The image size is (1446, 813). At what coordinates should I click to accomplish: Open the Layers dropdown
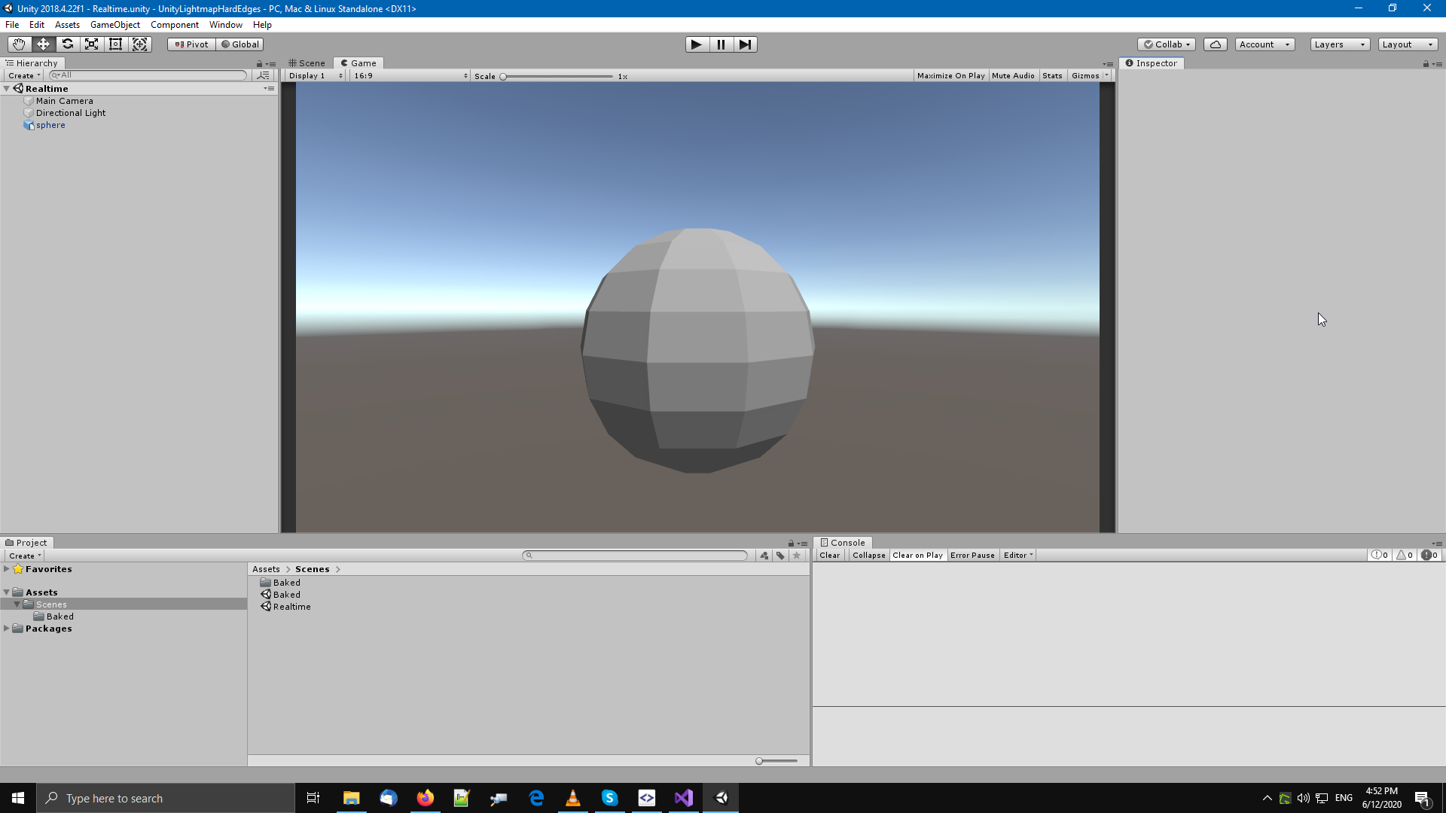coord(1339,44)
